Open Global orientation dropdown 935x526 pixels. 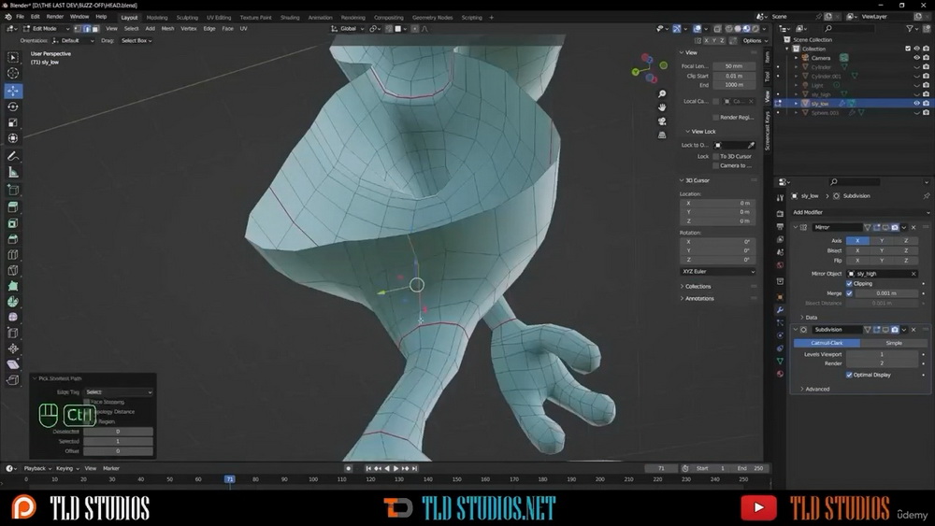point(348,29)
